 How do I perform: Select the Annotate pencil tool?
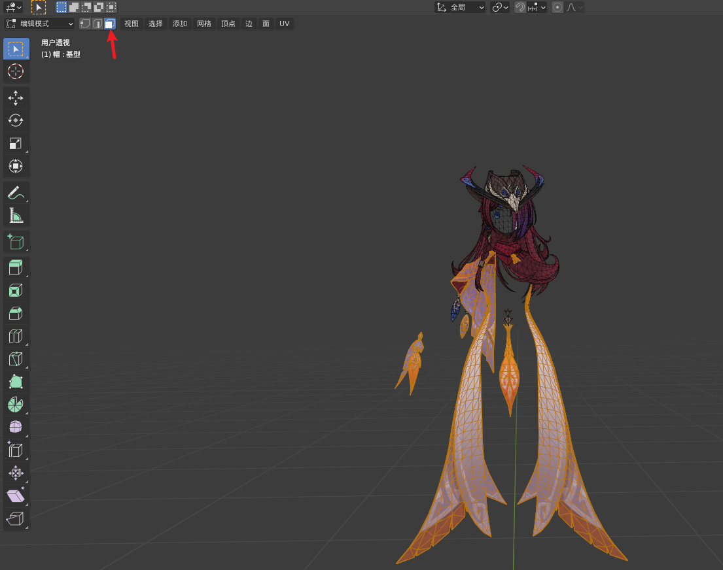(16, 193)
